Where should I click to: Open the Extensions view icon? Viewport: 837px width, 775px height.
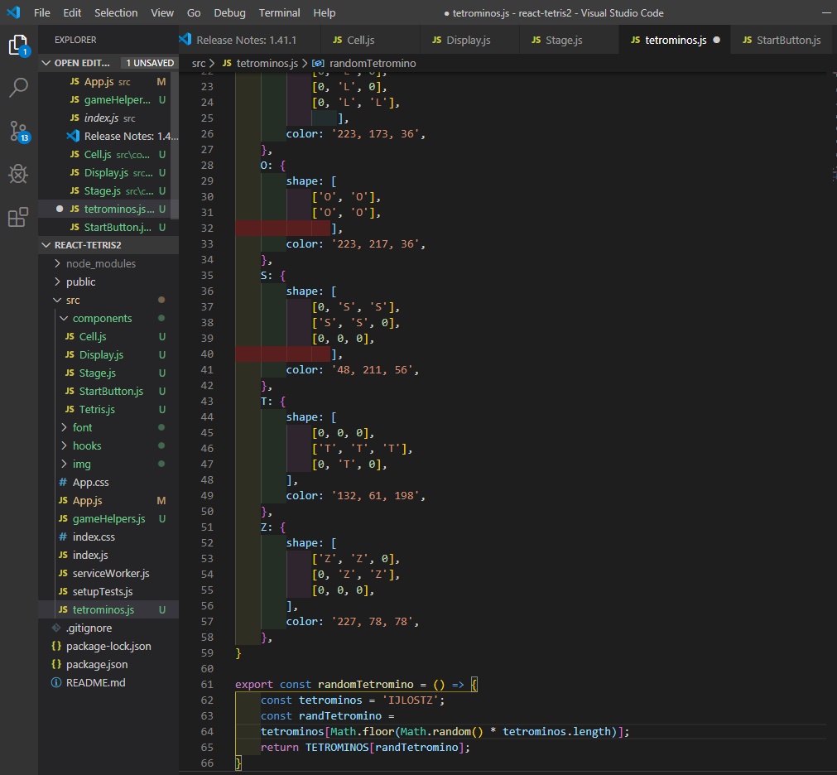pyautogui.click(x=18, y=218)
